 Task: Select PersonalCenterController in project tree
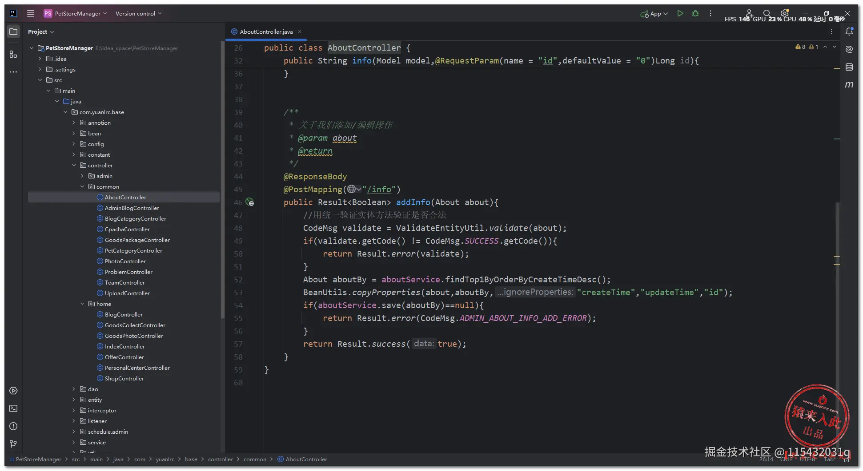pyautogui.click(x=137, y=368)
